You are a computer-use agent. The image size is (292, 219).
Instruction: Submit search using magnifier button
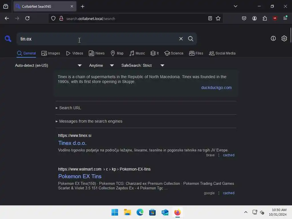190,39
